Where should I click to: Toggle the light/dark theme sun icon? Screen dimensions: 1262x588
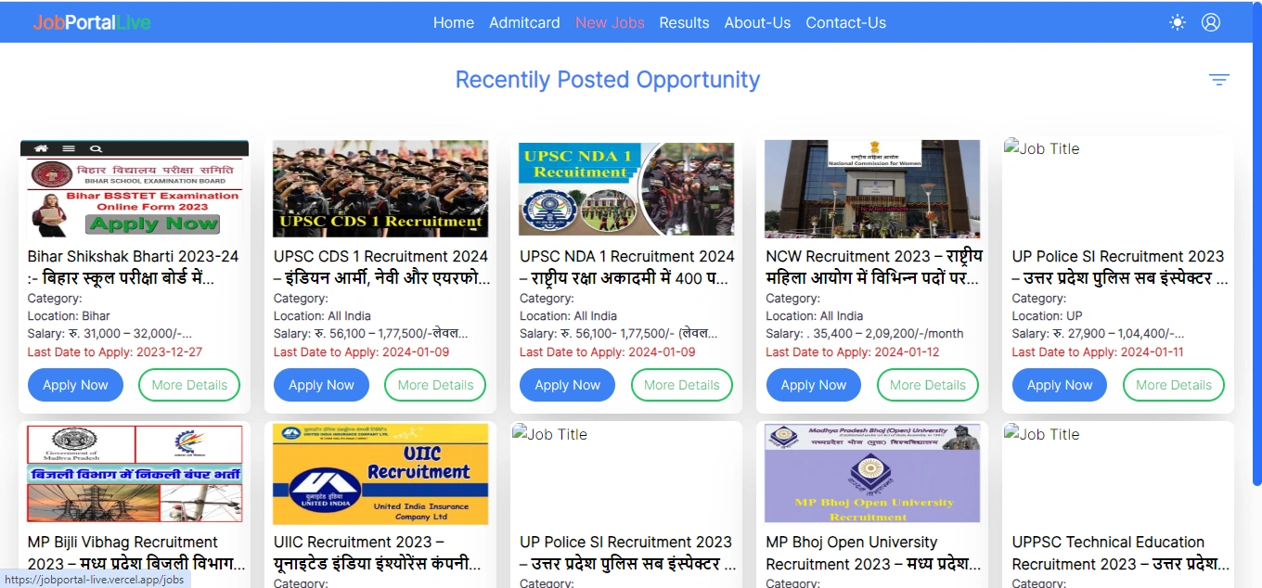click(x=1178, y=22)
